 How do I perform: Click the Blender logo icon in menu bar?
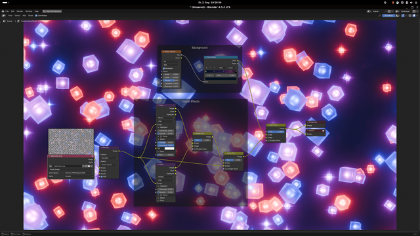[3, 11]
